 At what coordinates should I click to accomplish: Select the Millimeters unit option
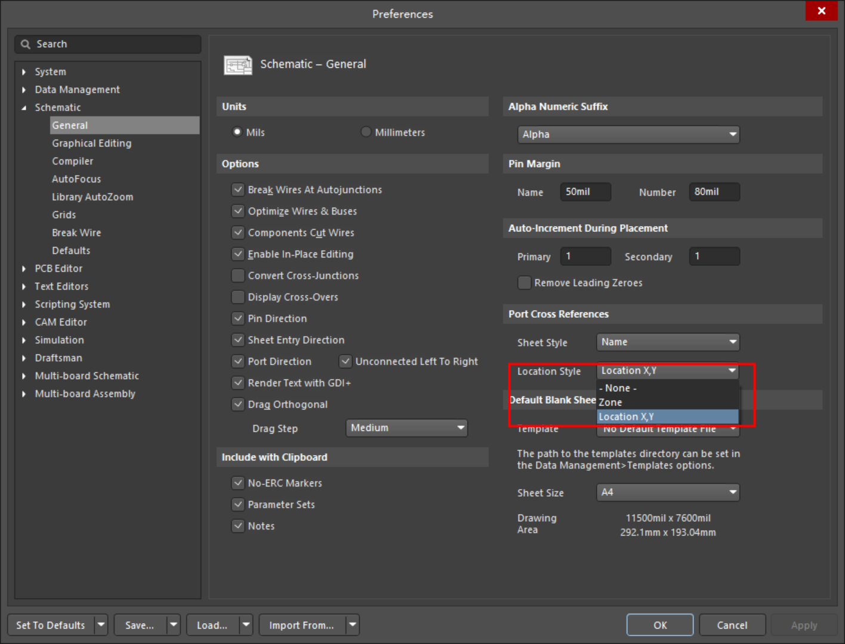[366, 132]
